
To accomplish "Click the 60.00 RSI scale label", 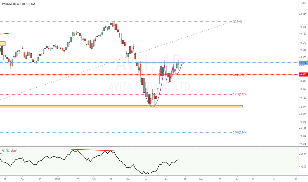I will [x=303, y=155].
